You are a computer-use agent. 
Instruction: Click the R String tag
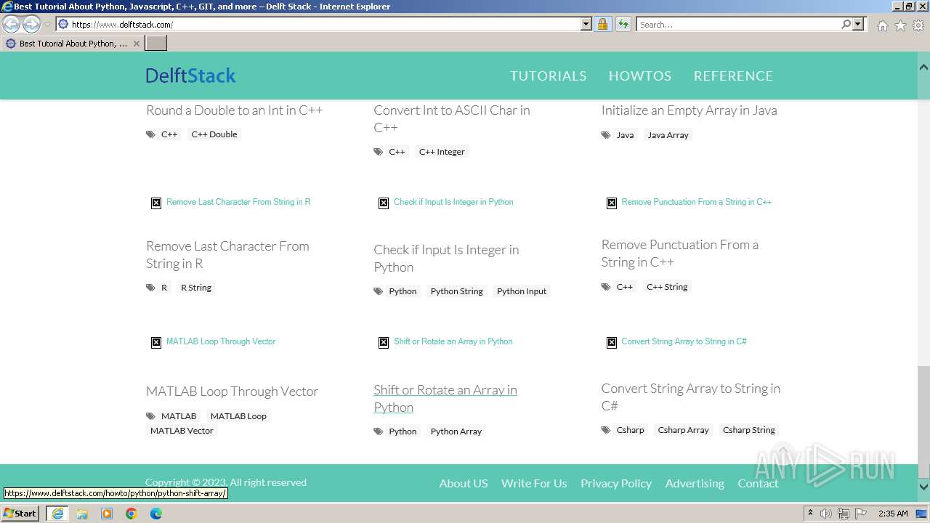pyautogui.click(x=196, y=288)
